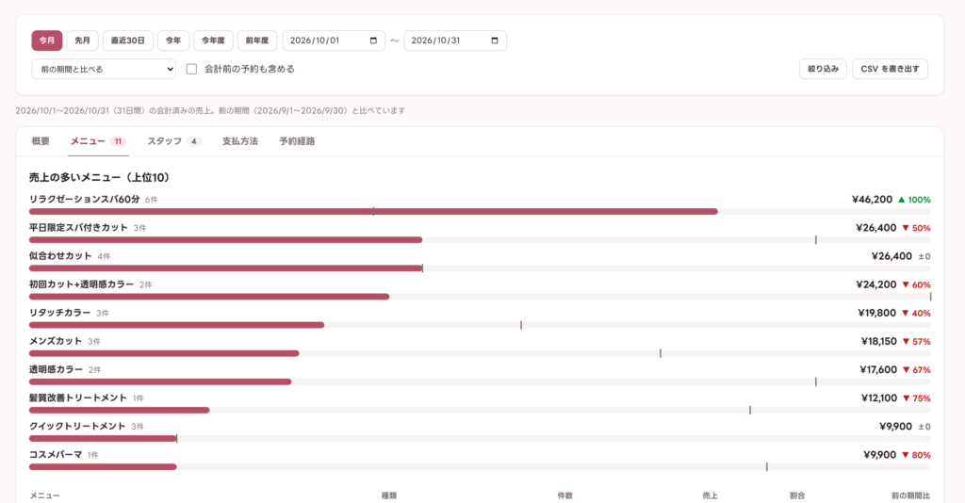Switch to the スタッフ tab
Image resolution: width=965 pixels, height=503 pixels.
173,141
